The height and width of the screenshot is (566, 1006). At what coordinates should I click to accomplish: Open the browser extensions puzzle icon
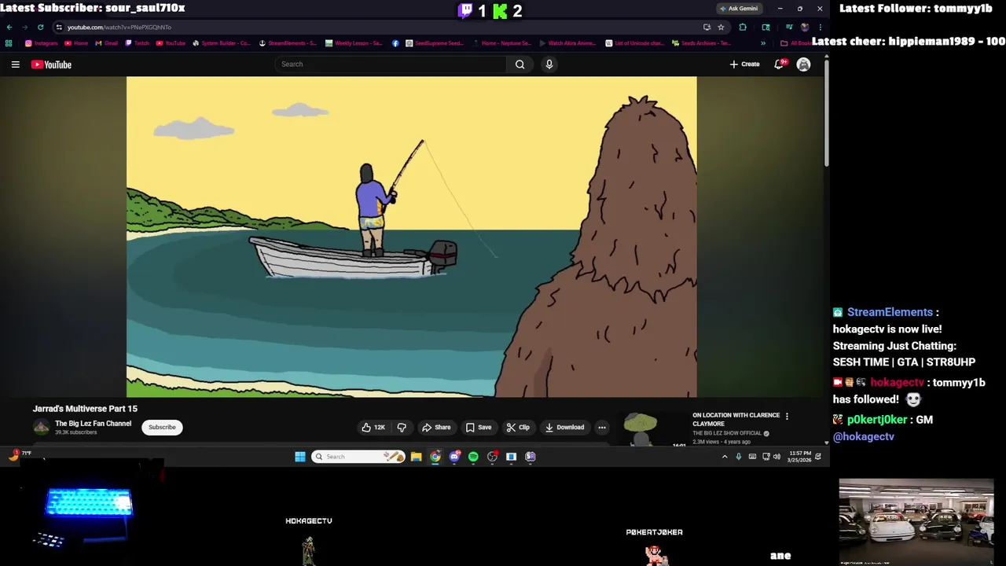(743, 27)
